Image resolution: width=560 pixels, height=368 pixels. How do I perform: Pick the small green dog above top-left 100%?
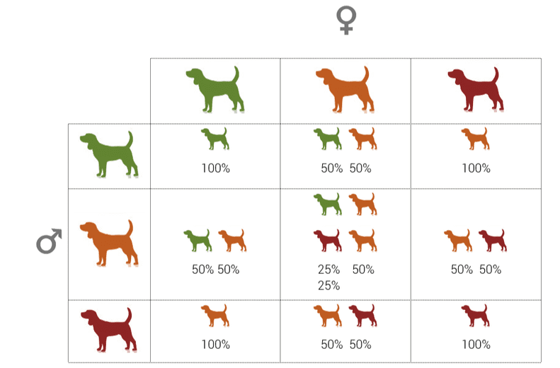click(215, 138)
